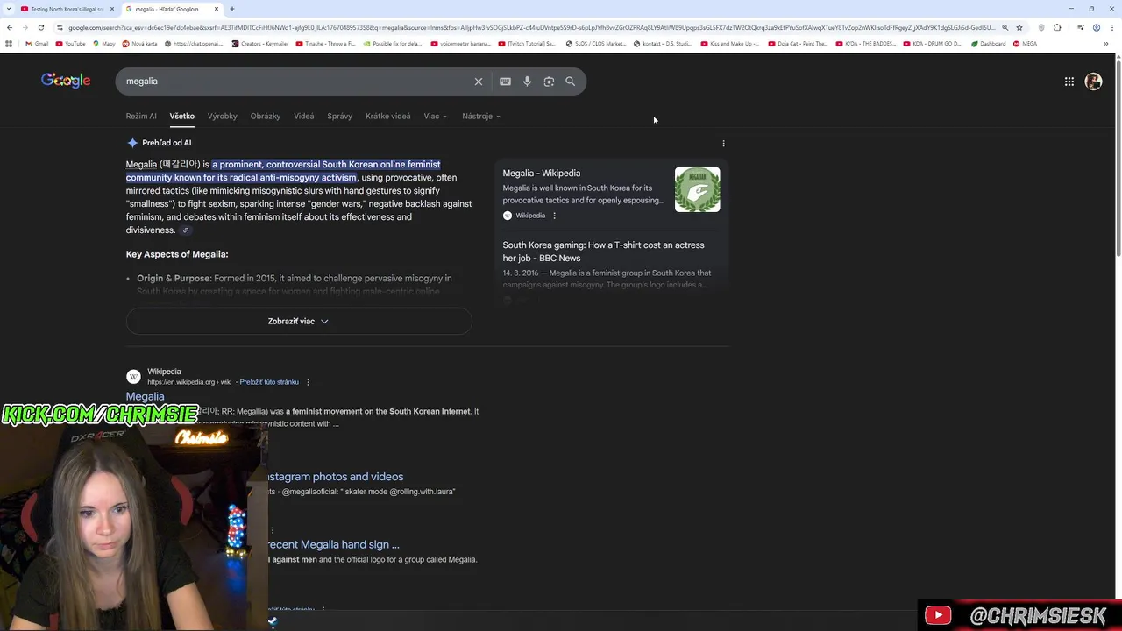The height and width of the screenshot is (631, 1122).
Task: Open the Megalia Wikipedia result title
Action: (x=145, y=397)
